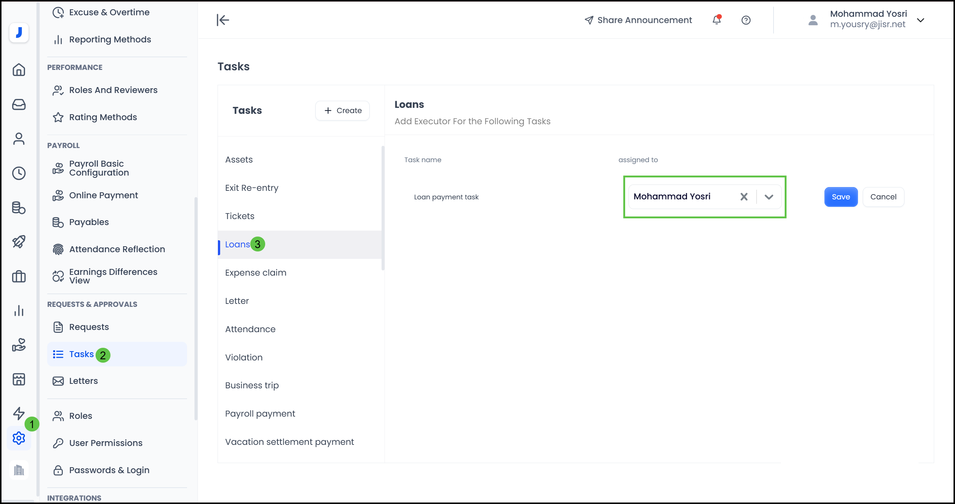Expand the assigned to dropdown chevron
This screenshot has height=504, width=955.
(x=769, y=197)
